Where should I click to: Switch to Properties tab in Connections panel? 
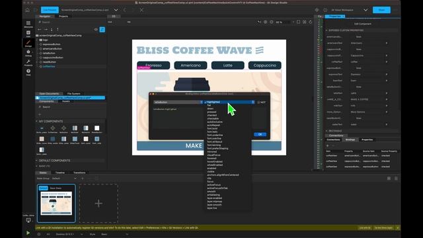point(367,139)
